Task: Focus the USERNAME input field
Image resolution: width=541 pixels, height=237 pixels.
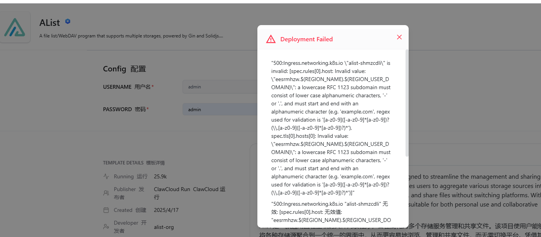Action: pos(220,87)
